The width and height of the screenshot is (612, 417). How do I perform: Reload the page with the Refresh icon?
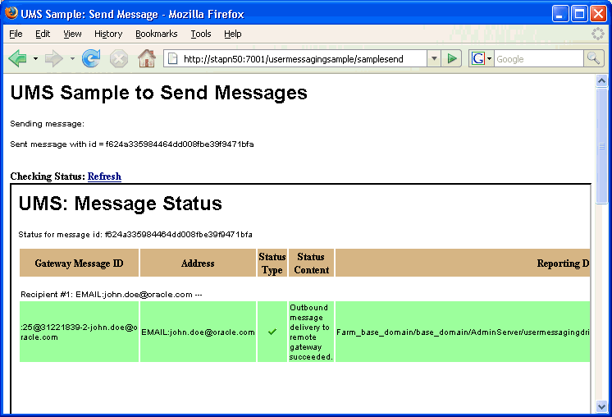[x=91, y=58]
